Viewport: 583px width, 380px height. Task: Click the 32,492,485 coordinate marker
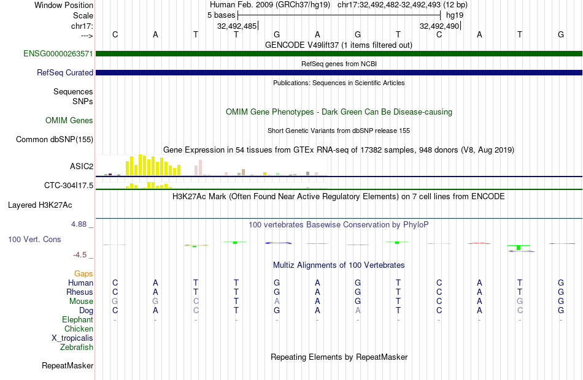pyautogui.click(x=237, y=26)
